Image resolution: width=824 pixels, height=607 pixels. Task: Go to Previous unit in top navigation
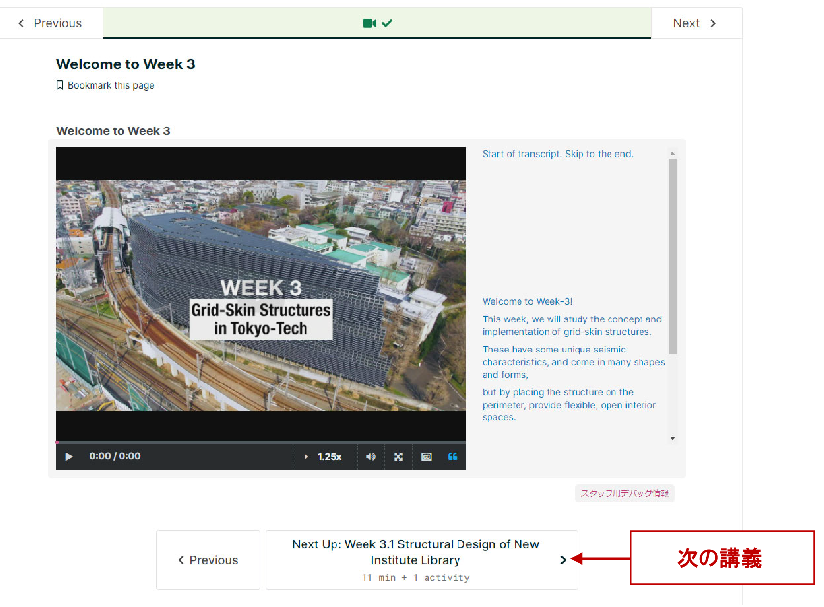[x=51, y=23]
